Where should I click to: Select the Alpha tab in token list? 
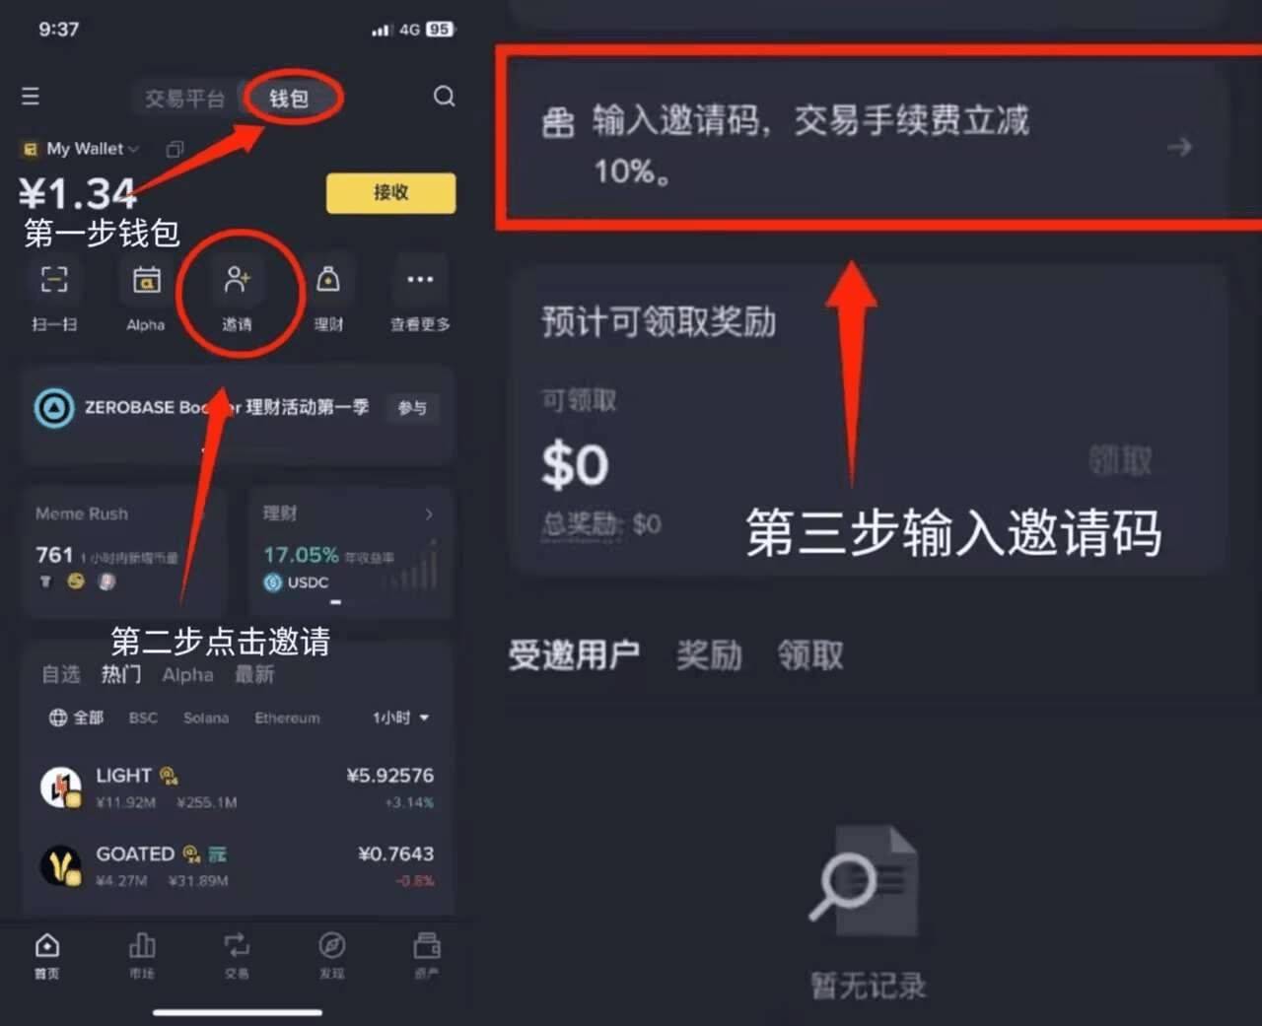(187, 675)
